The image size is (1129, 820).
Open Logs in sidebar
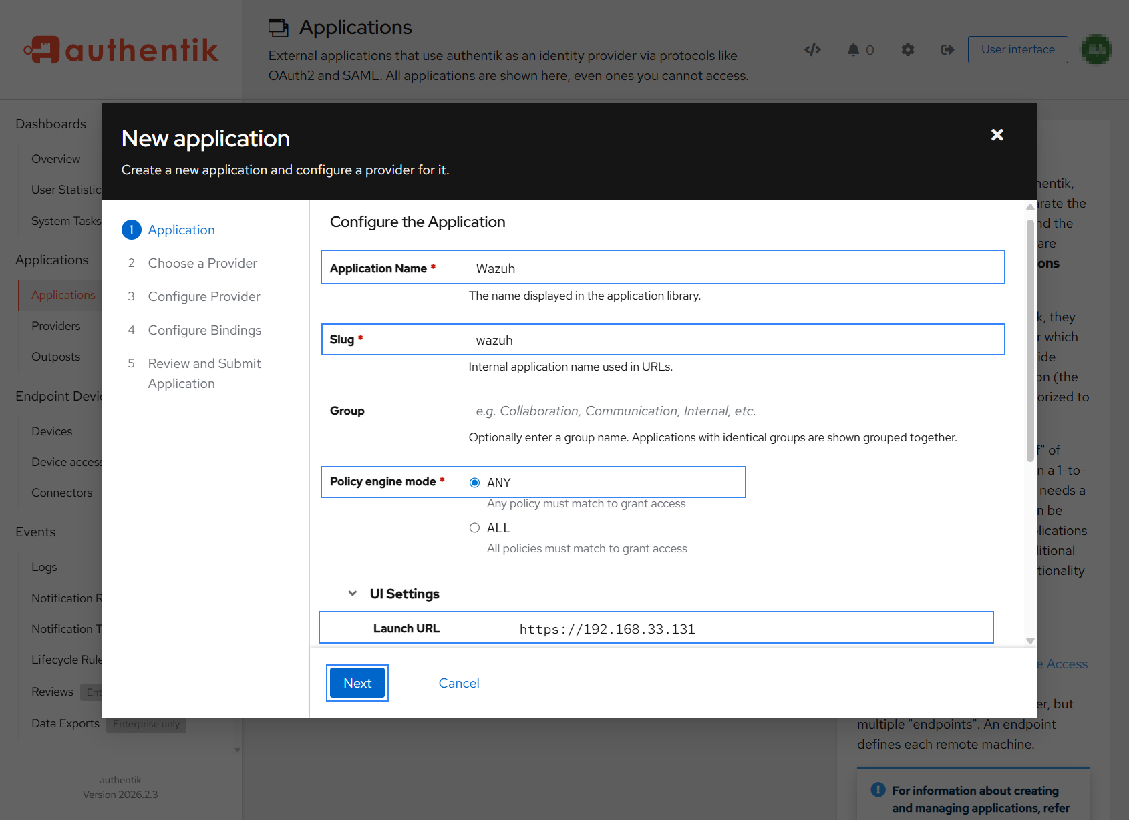point(44,567)
